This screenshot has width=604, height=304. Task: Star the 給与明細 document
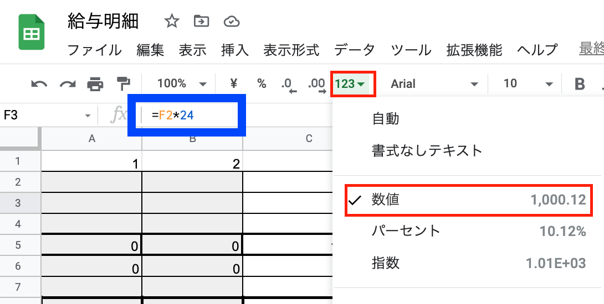click(171, 21)
